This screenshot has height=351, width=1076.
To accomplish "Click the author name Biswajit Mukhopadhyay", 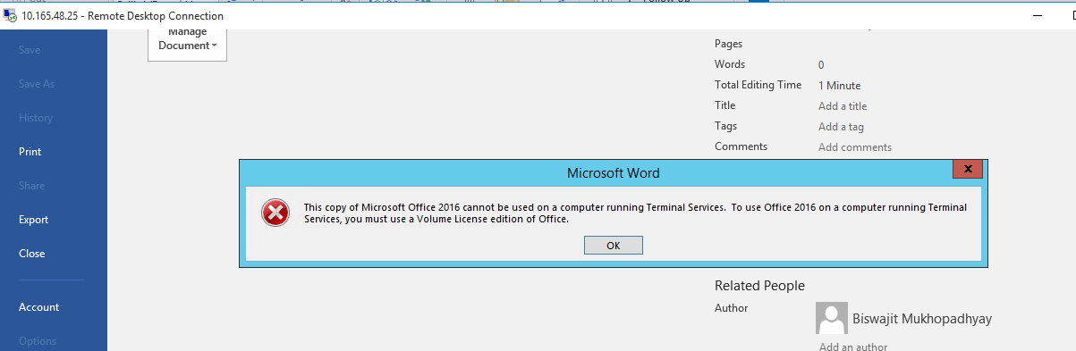I will (x=922, y=319).
